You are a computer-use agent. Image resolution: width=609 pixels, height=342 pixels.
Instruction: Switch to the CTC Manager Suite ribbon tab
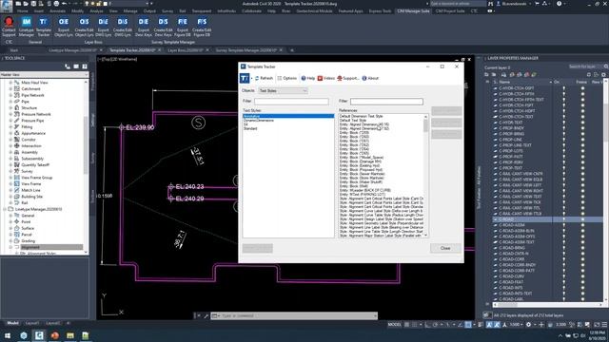pos(413,11)
